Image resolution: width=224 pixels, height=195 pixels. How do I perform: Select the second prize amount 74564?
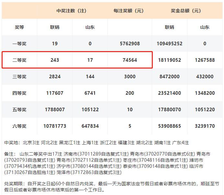click(129, 60)
